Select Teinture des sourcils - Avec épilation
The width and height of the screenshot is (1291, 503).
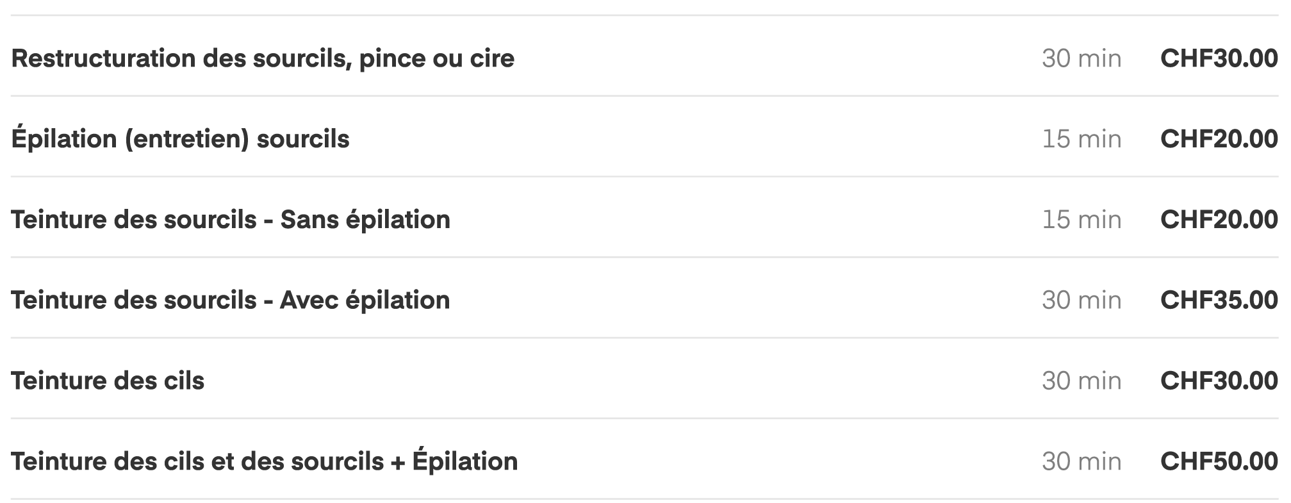[231, 301]
